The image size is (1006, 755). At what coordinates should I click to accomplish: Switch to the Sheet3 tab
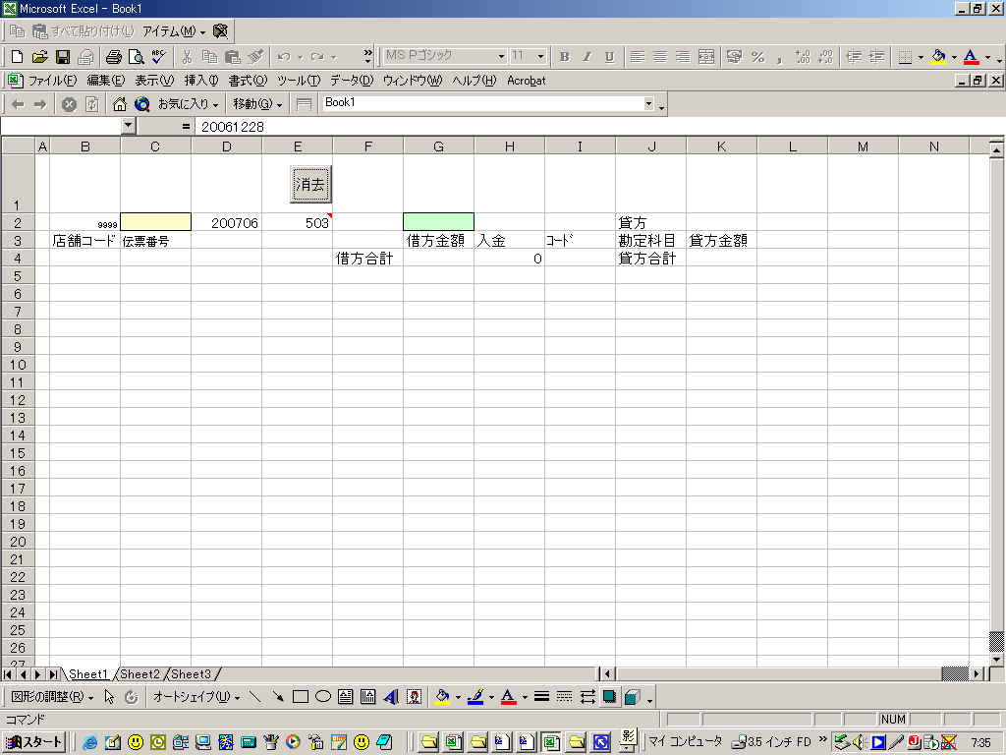tap(192, 674)
